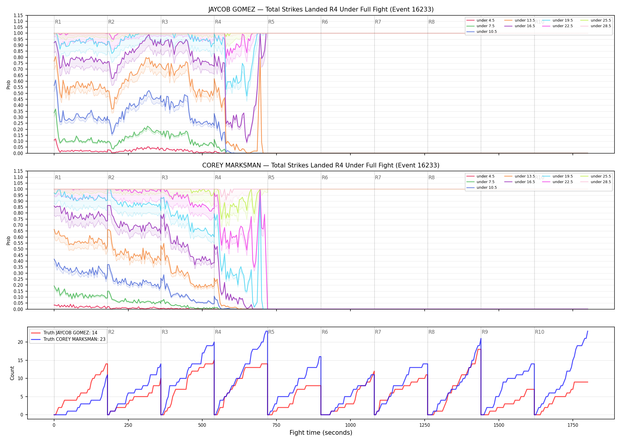Click round marker R3 in the Count chart
Screen dimensions: 621x443
tap(165, 332)
